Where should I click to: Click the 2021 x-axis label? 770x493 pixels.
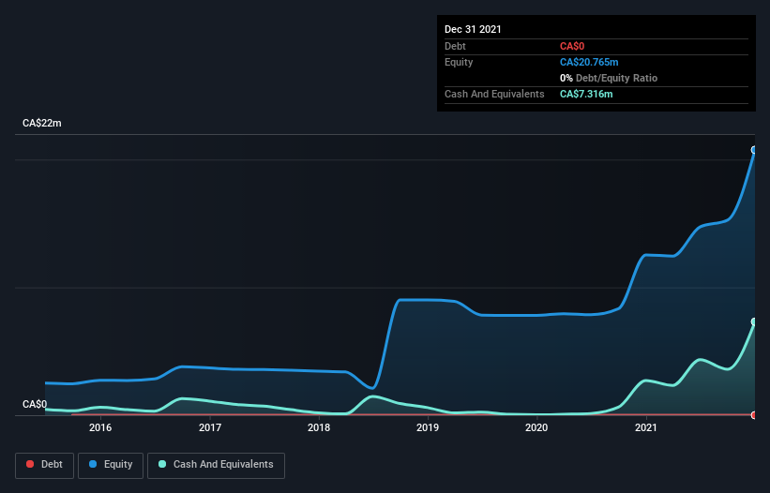tap(646, 427)
